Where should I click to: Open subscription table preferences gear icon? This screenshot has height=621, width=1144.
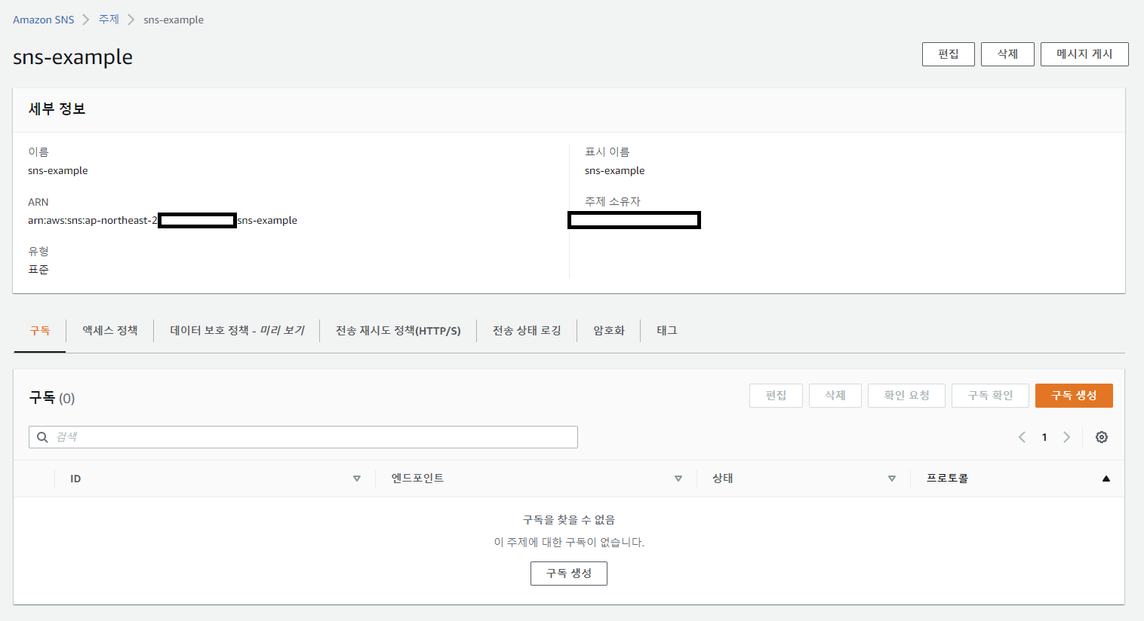(1102, 437)
